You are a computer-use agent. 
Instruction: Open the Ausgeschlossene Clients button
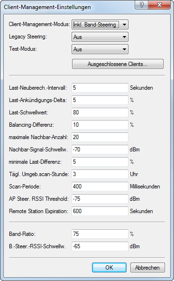118,64
